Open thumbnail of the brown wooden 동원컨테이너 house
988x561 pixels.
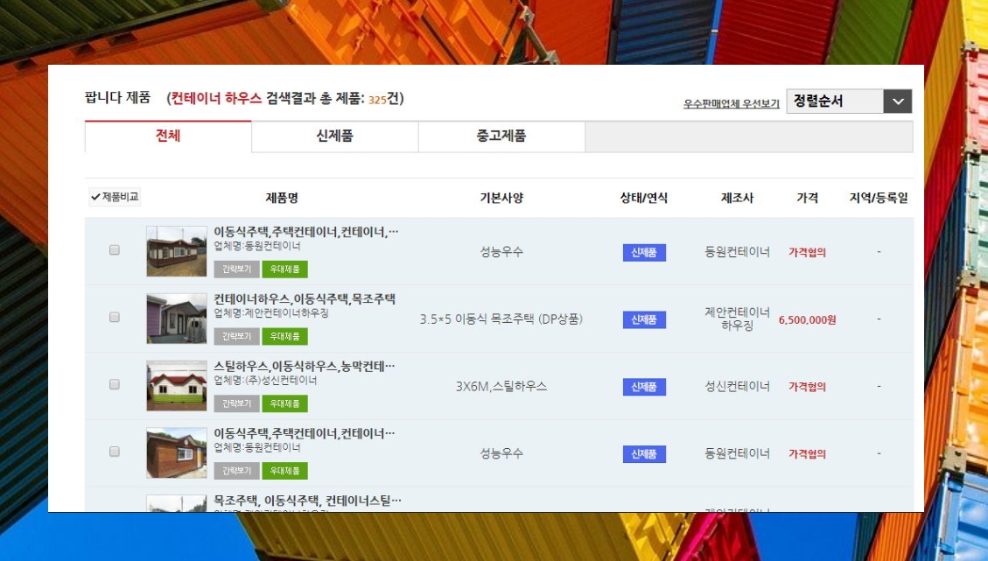(177, 452)
